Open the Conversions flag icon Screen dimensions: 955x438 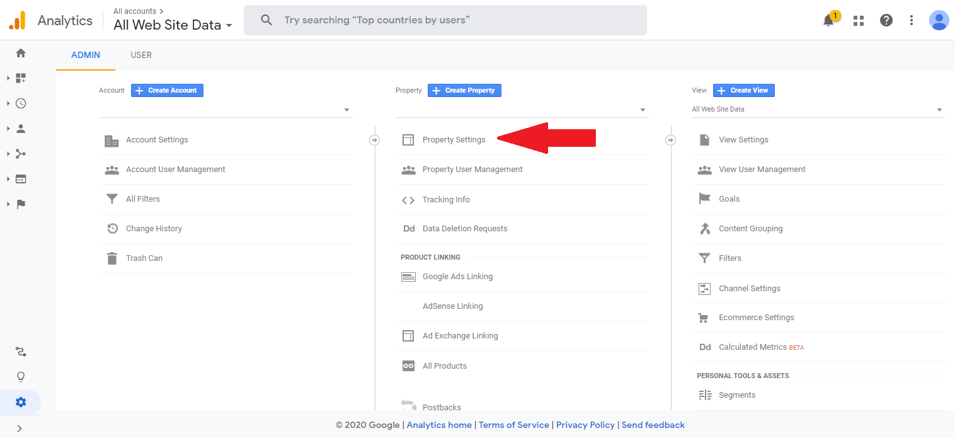point(21,204)
